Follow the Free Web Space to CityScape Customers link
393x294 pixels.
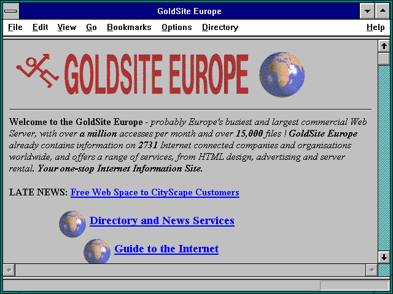tap(155, 192)
